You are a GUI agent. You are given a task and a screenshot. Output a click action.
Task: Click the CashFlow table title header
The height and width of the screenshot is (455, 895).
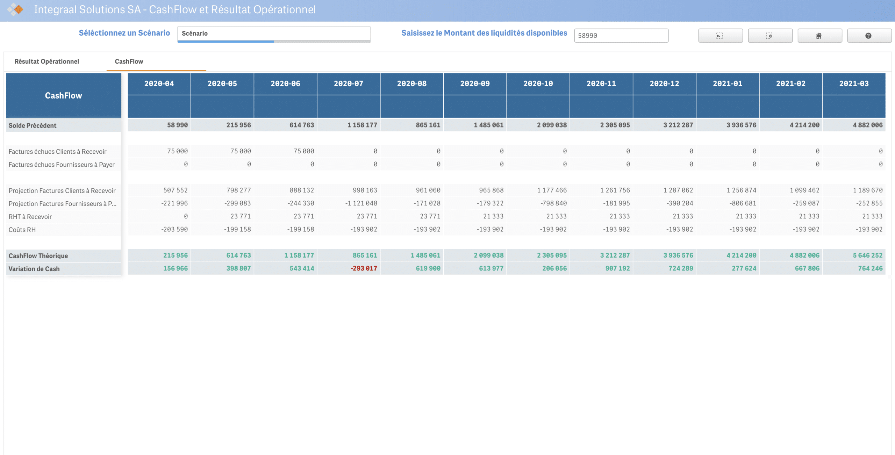point(64,96)
